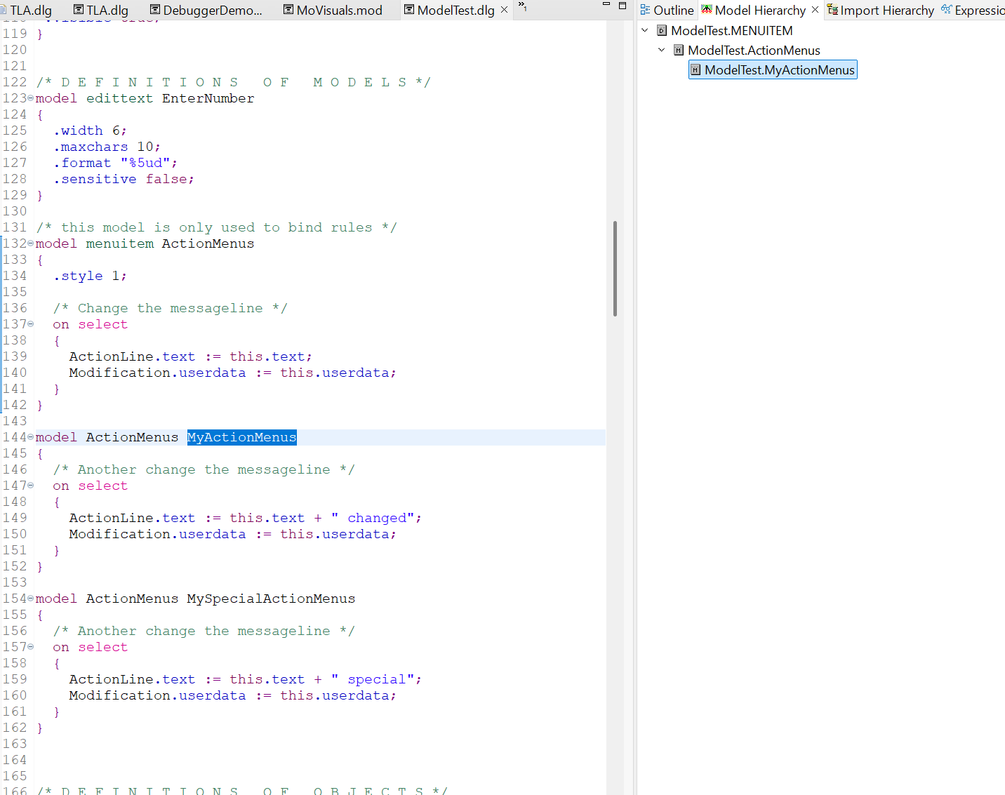
Task: Open the Import Hierarchy tab
Action: 886,10
